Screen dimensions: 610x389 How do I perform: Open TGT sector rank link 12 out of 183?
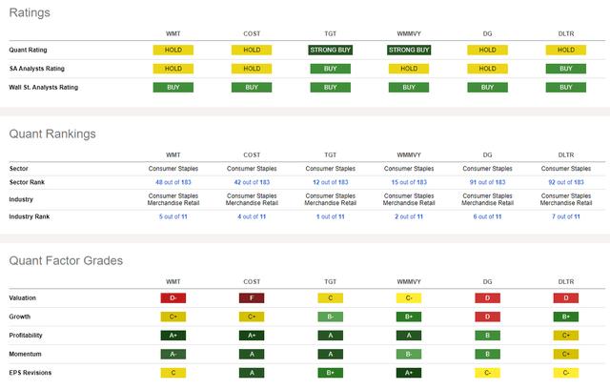331,182
